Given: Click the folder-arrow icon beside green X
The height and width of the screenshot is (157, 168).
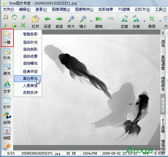Looking at the screenshot, I should 14,26.
